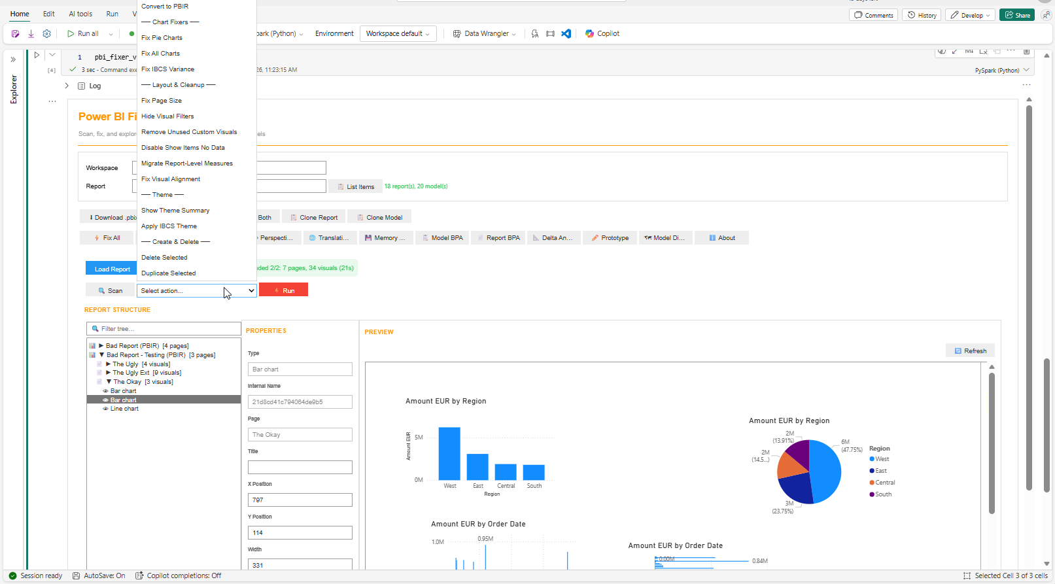Viewport: 1055px width, 584px height.
Task: Click the red Run action button
Action: tap(283, 290)
